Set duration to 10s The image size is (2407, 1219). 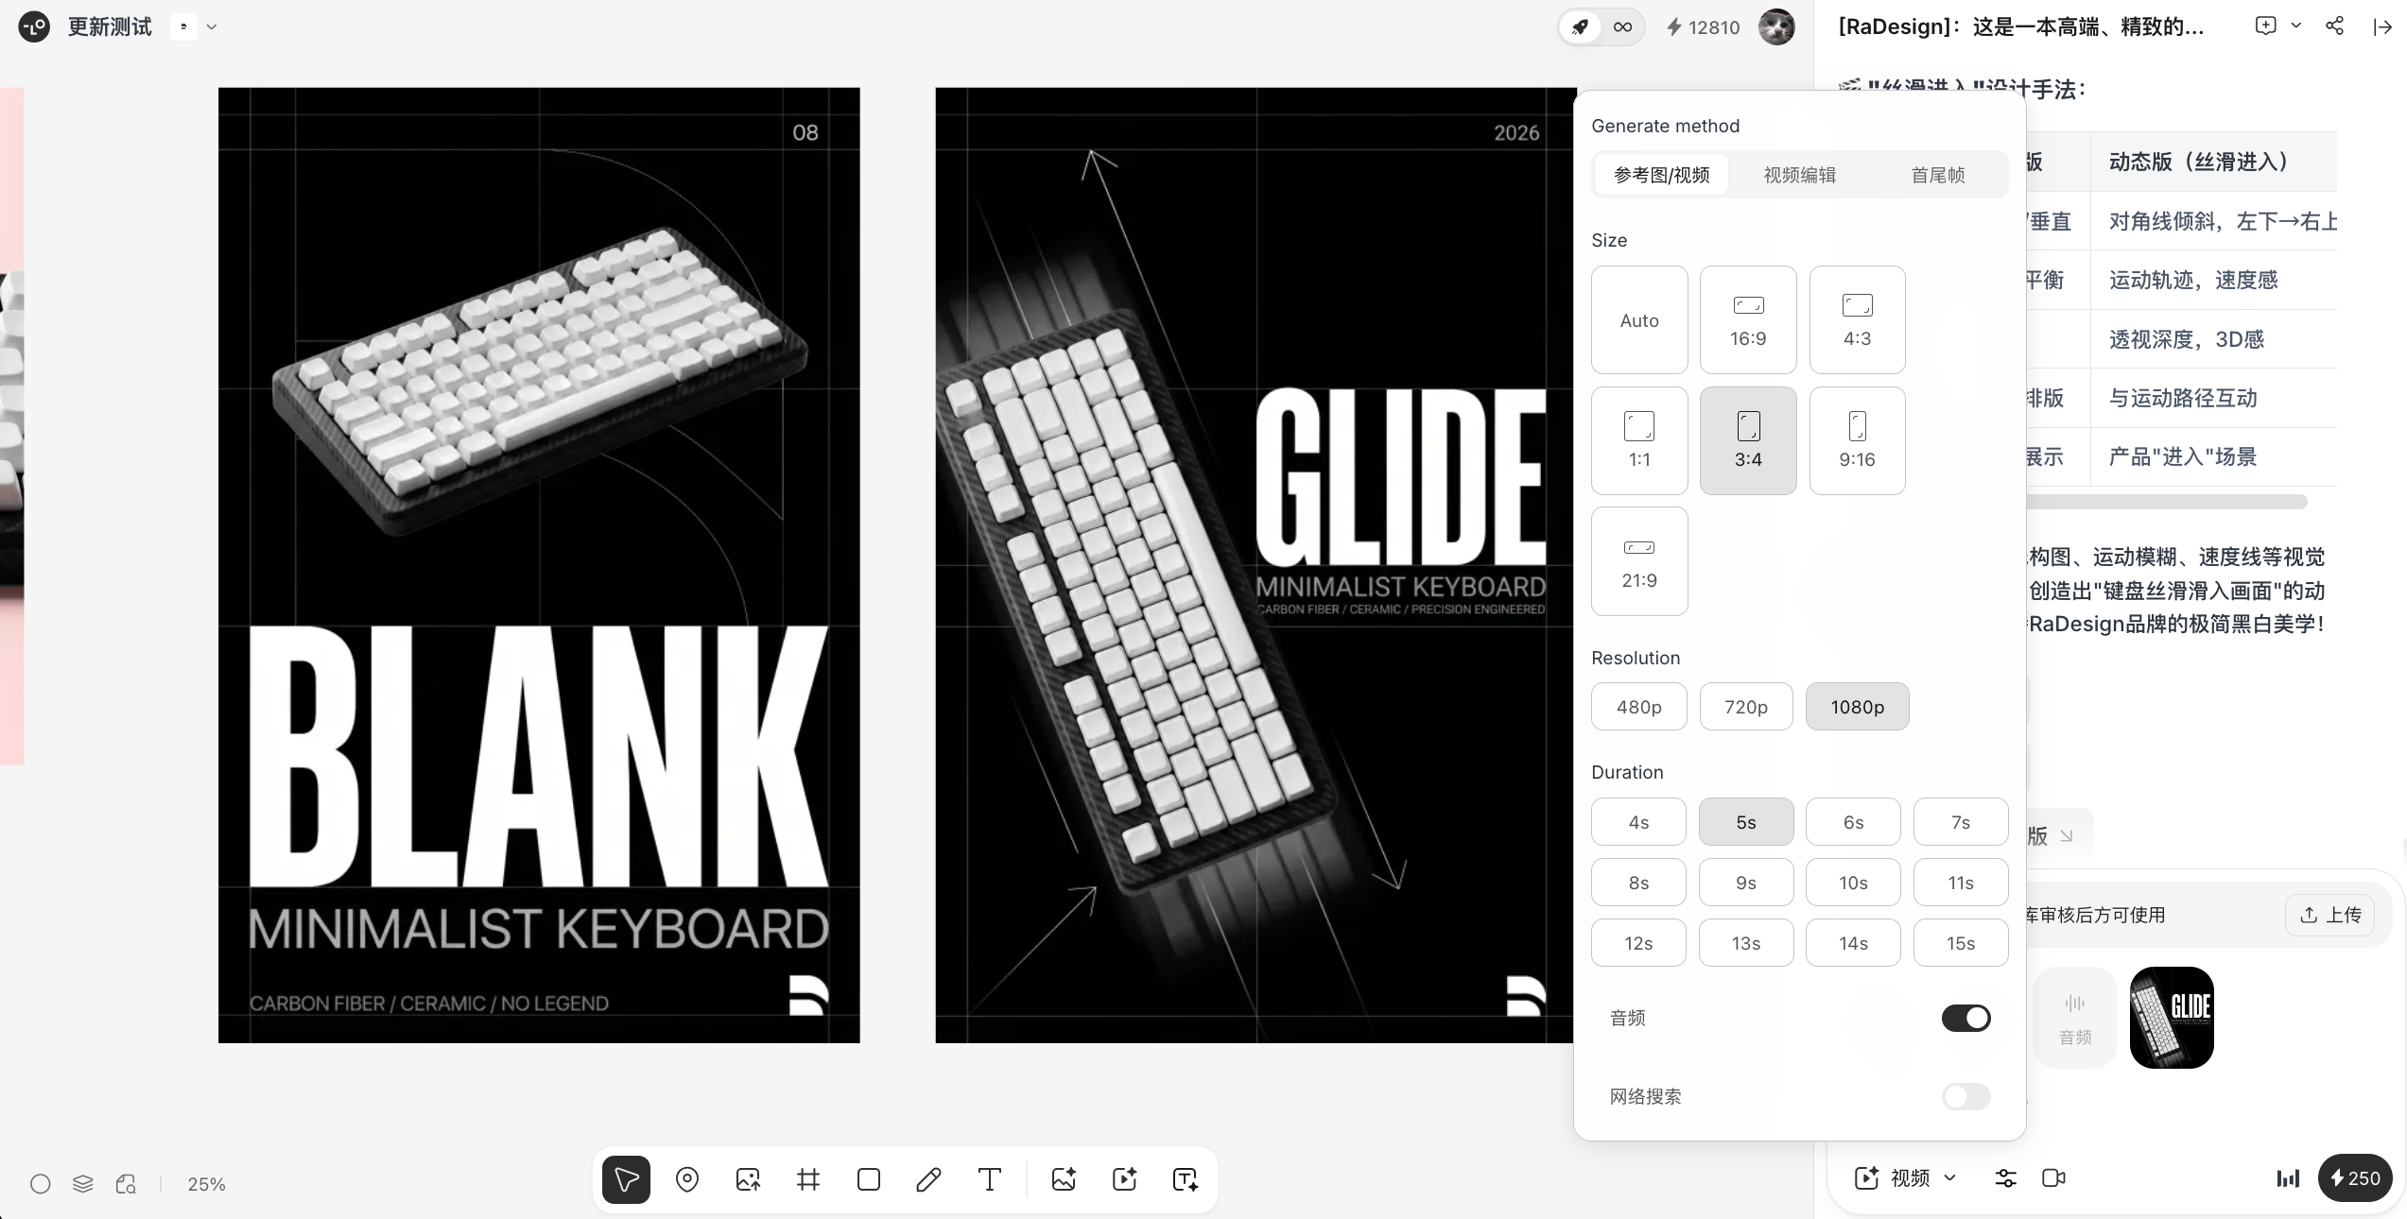(x=1853, y=883)
